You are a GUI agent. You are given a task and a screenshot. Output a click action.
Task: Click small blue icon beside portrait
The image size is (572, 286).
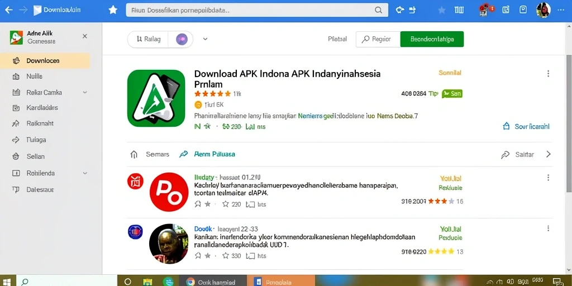(135, 232)
